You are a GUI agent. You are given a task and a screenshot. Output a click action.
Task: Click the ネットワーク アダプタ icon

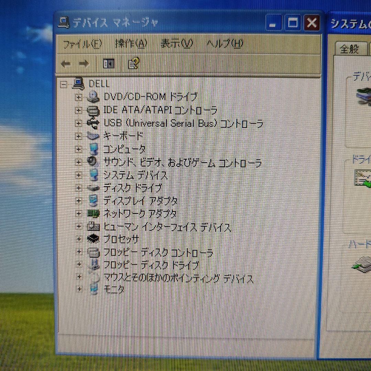tap(93, 213)
